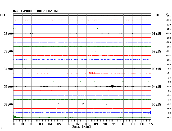Screen dimensions: 172x131
Task: Click minute tick label "10" on time axis
Action: [105, 124]
